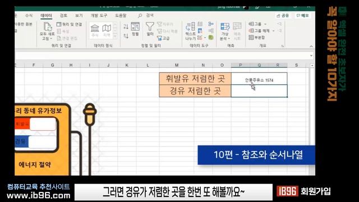359x202 pixels.
Task: Open the 개발 도구 ribbon tab
Action: pyautogui.click(x=99, y=16)
